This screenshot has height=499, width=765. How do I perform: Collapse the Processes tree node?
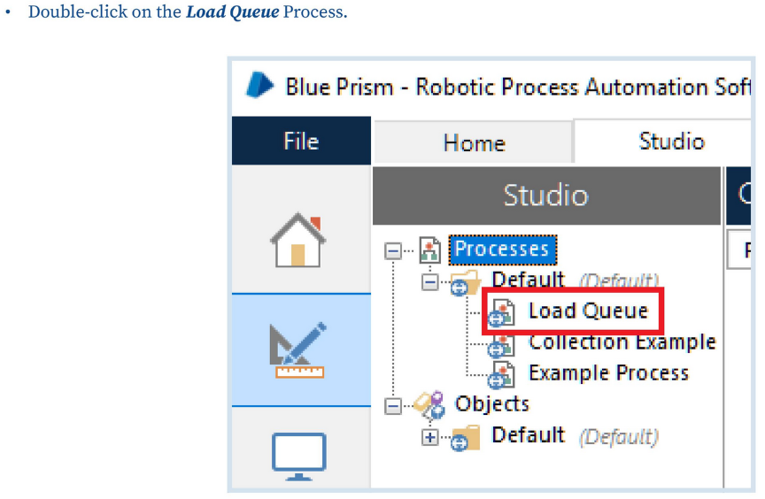click(393, 251)
